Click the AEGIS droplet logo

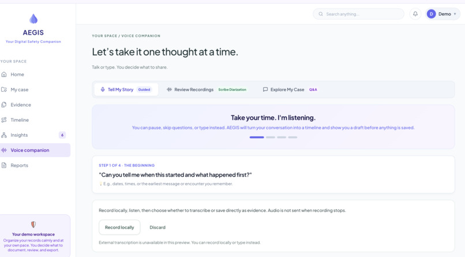[x=33, y=18]
